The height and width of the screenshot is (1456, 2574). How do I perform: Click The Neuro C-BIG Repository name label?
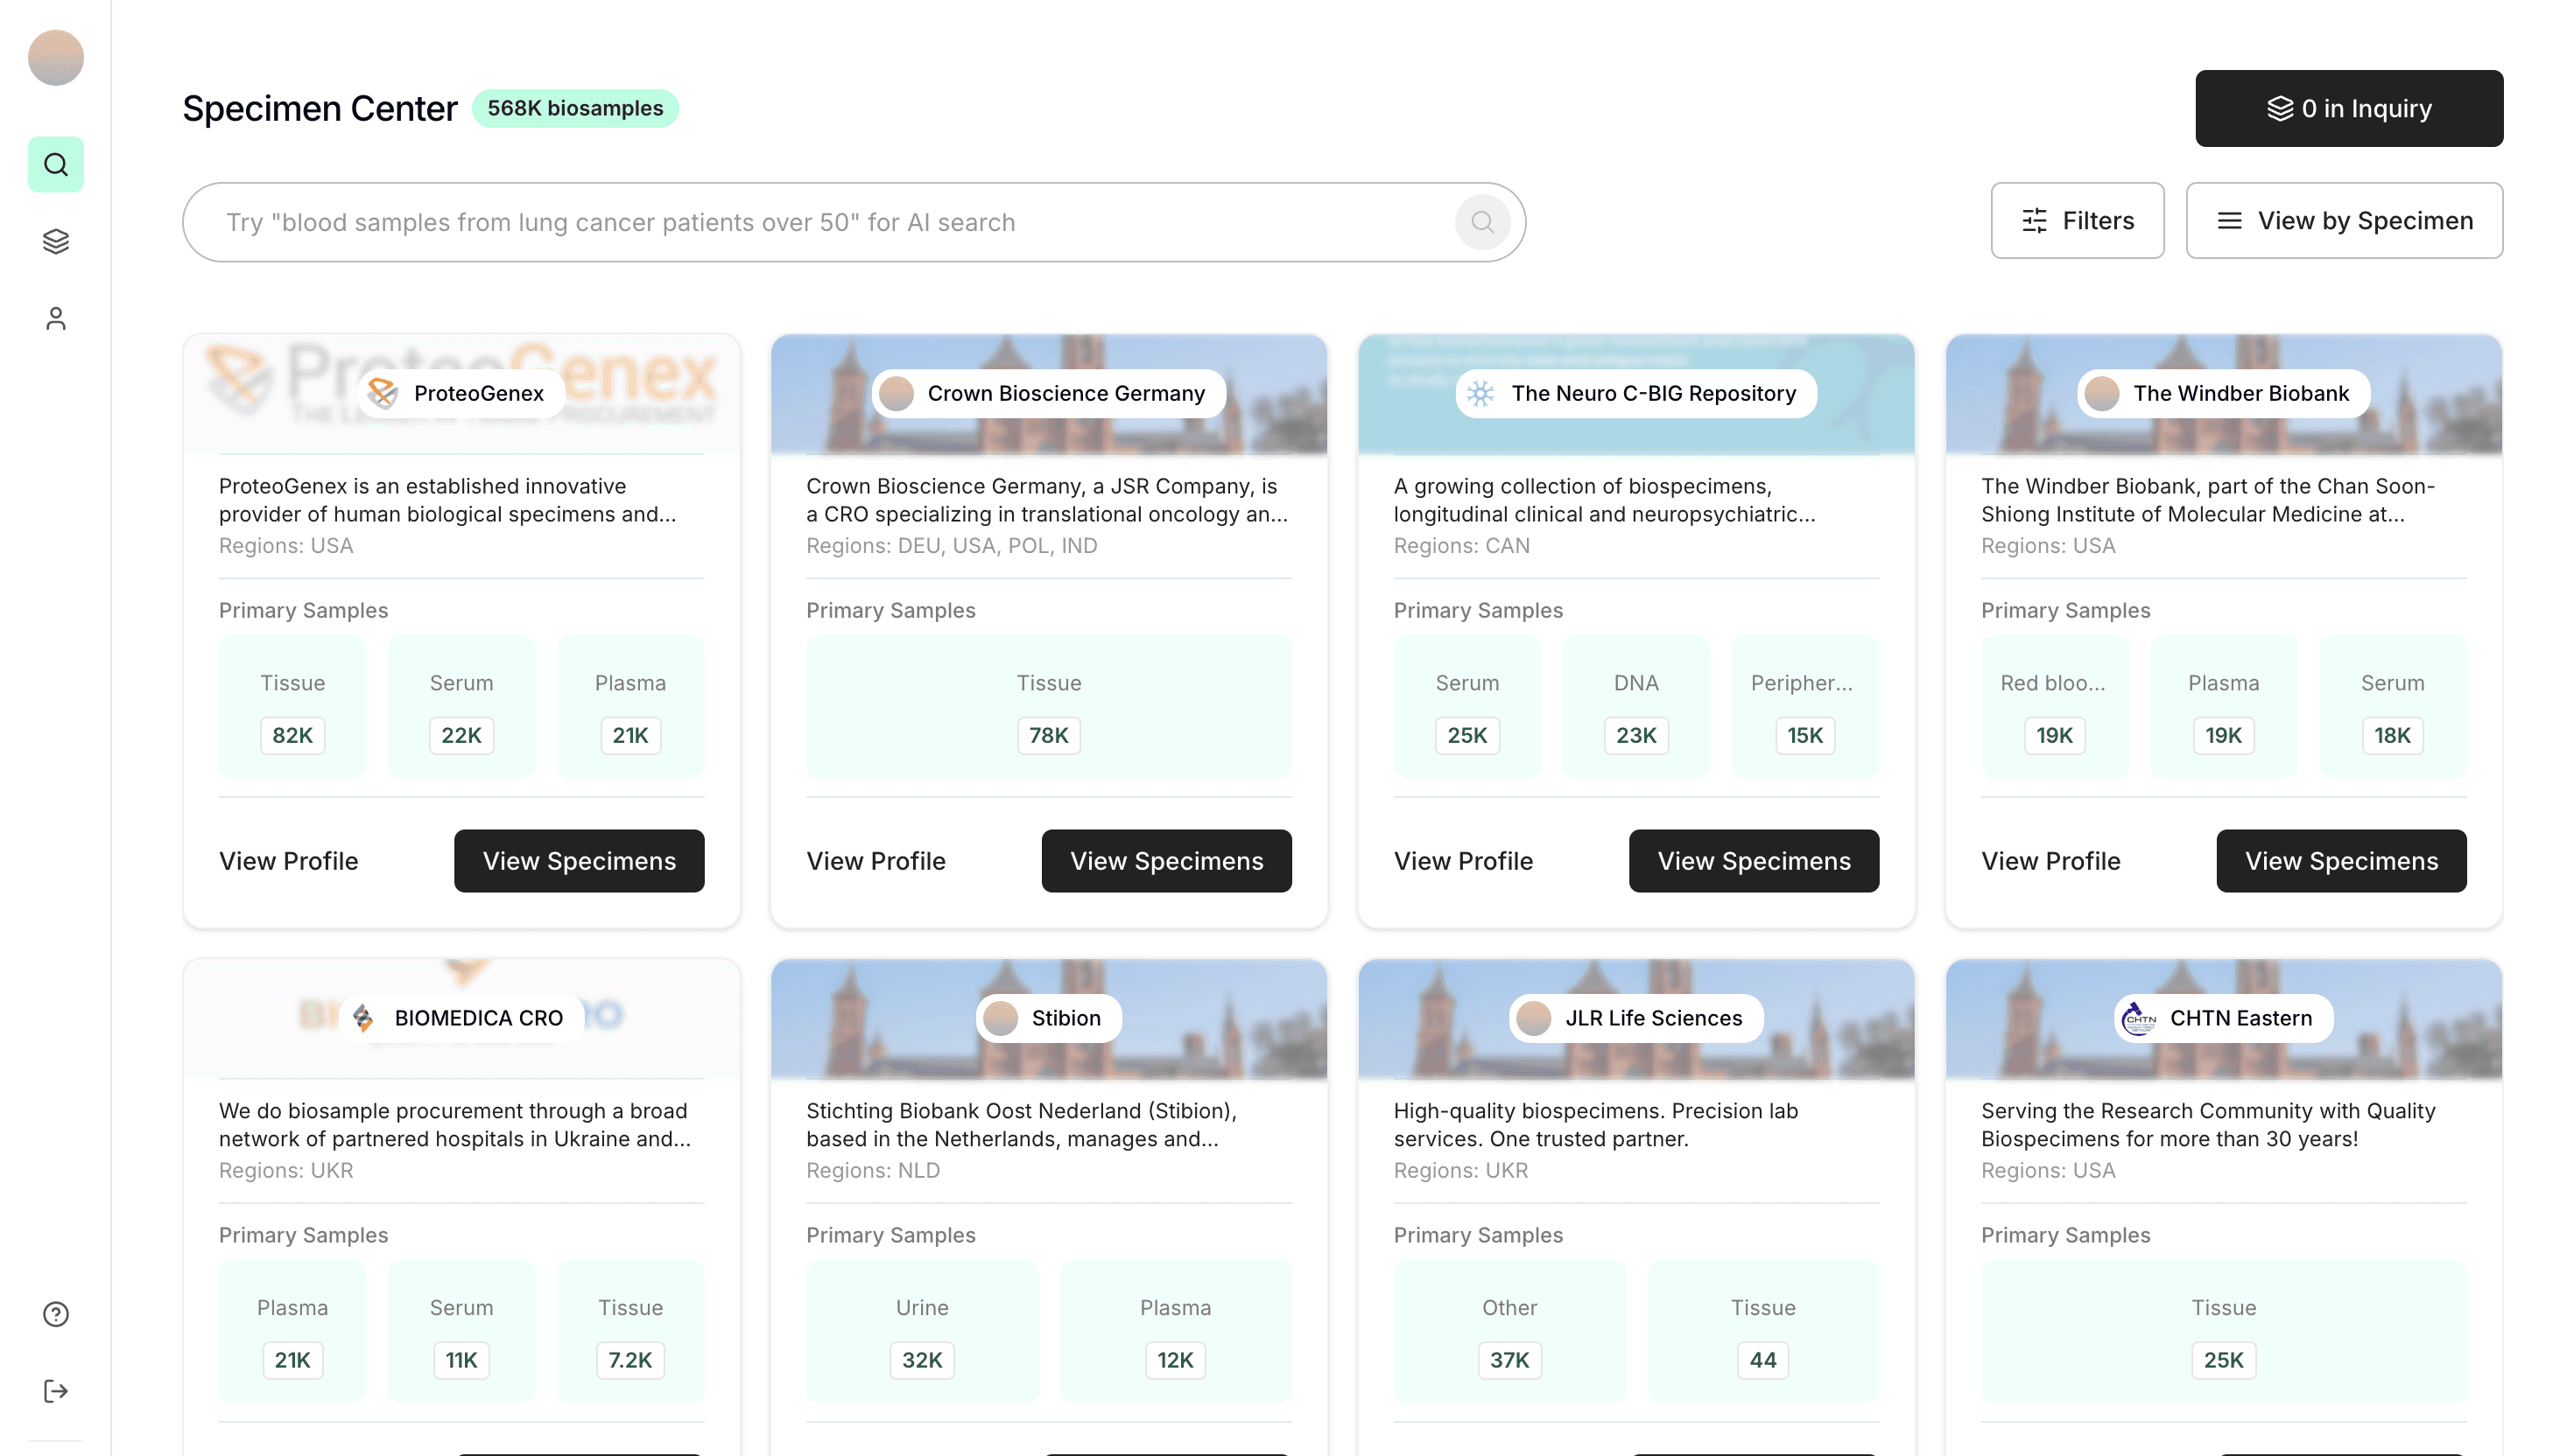1654,393
